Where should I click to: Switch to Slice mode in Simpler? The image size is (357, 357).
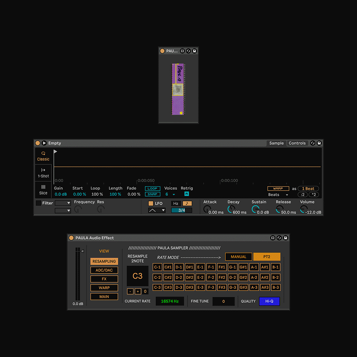[43, 190]
